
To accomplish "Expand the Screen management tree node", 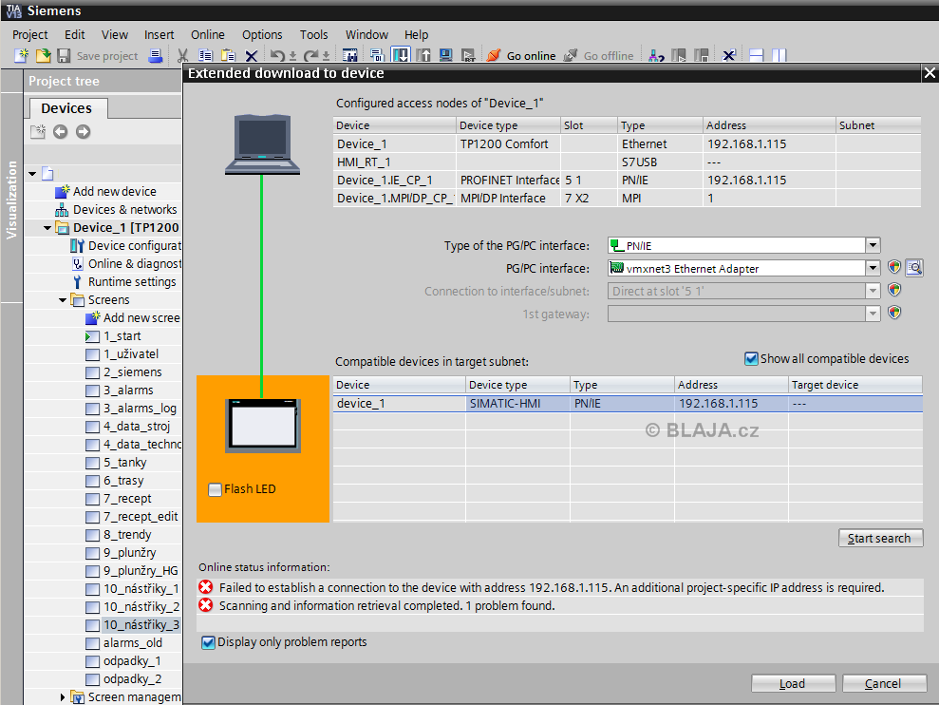I will click(x=63, y=697).
